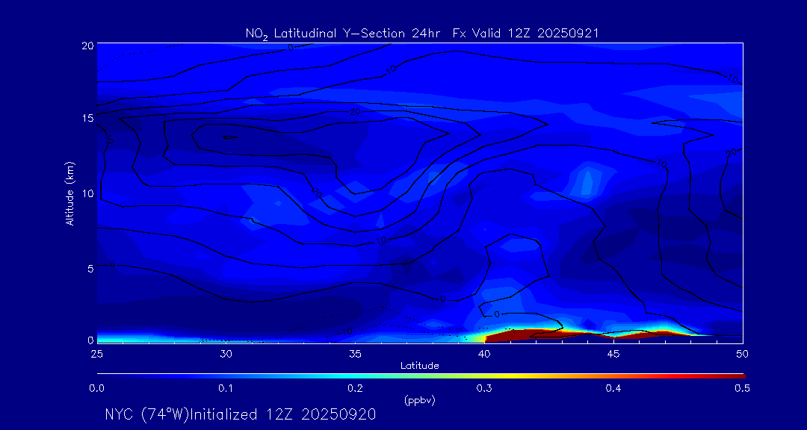Click the NO2 Latitudinal Y-Section plot title
The height and width of the screenshot is (430, 807).
pyautogui.click(x=421, y=33)
